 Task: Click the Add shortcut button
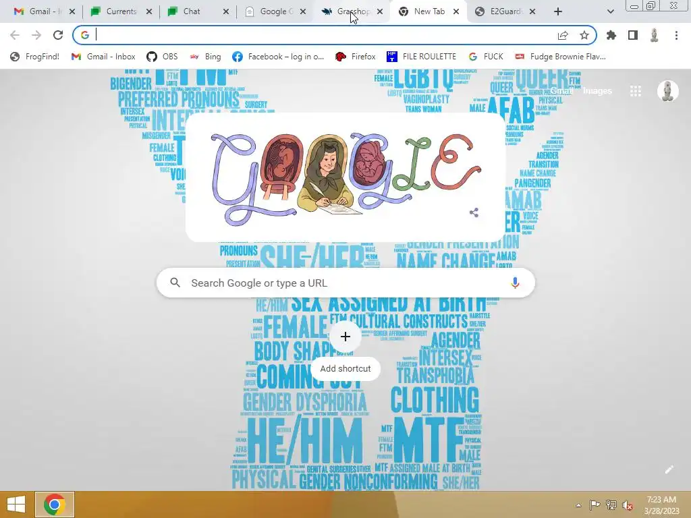click(x=345, y=351)
